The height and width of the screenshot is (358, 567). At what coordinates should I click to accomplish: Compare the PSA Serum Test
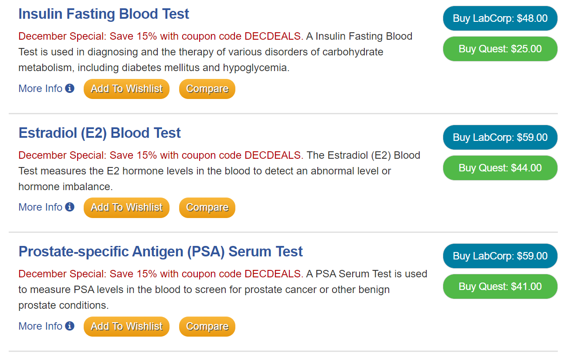pos(207,326)
